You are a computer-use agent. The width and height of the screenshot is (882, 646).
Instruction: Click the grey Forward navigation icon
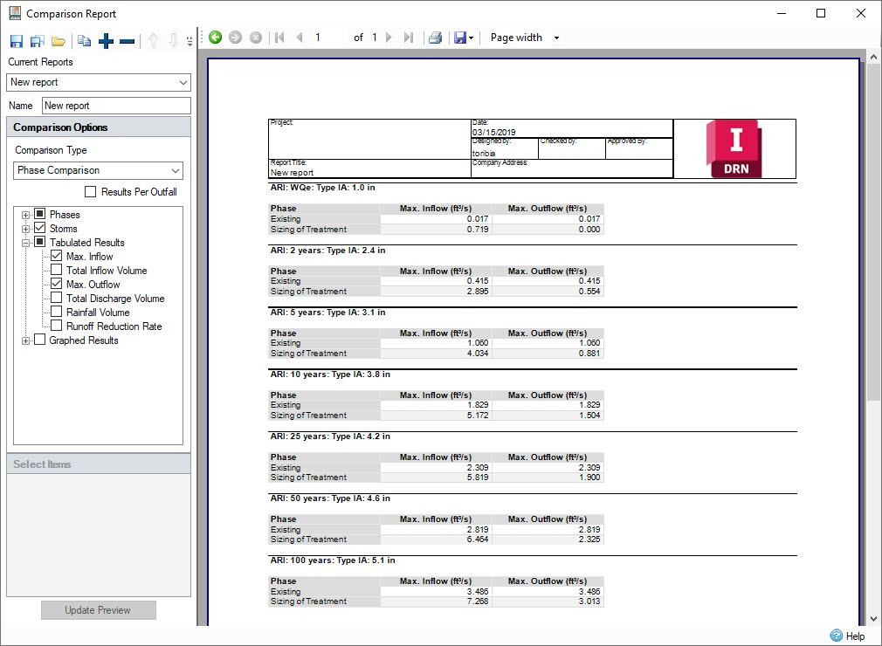point(235,38)
